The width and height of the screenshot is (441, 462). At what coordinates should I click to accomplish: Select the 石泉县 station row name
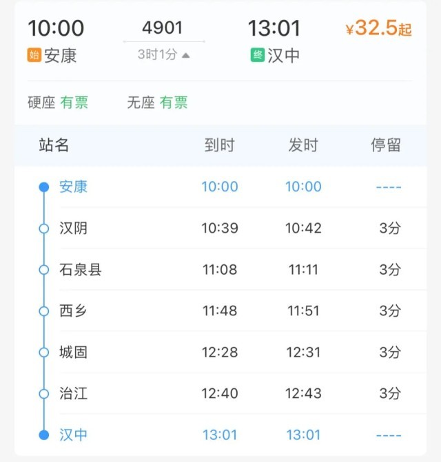click(81, 269)
